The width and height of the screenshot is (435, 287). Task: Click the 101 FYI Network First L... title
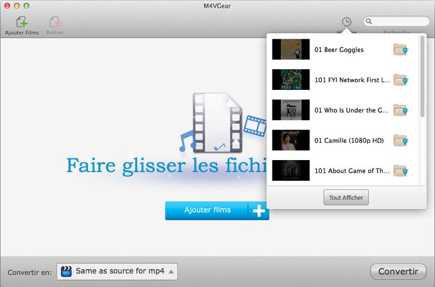tap(352, 80)
